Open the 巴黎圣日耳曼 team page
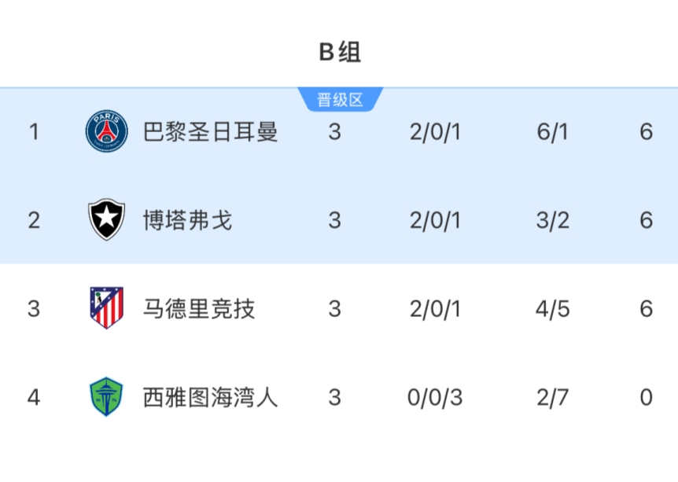Screen dimensions: 678x482 [x=211, y=131]
